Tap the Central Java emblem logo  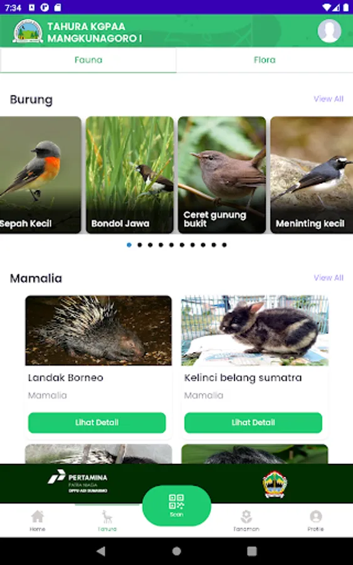[x=275, y=484]
